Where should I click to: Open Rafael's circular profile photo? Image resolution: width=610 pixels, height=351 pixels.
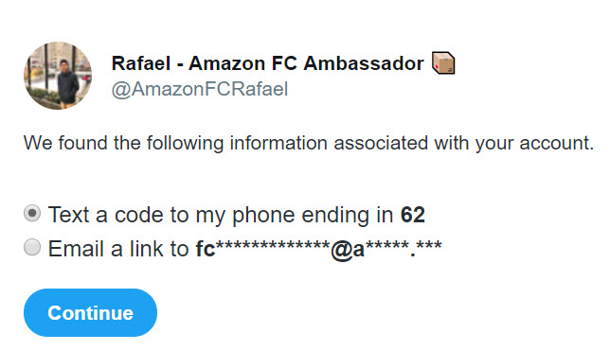pyautogui.click(x=58, y=76)
